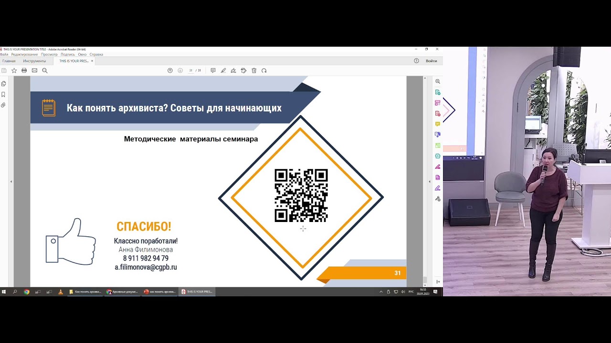Switch to the Инструменты tab

tap(34, 61)
